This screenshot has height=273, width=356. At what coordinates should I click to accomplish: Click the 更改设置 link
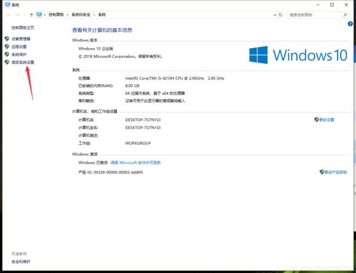[x=327, y=120]
